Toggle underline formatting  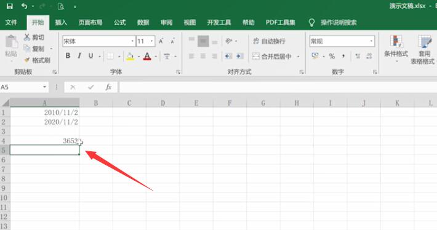tap(91, 56)
